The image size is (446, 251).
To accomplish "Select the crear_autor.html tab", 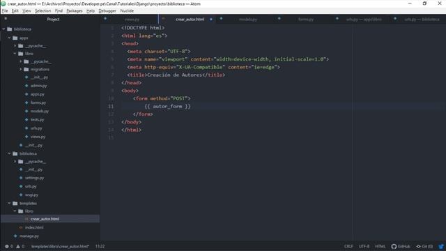I will tap(190, 20).
